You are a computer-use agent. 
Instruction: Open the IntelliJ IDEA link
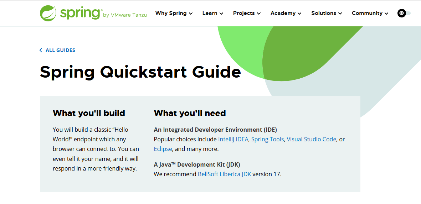coord(233,140)
